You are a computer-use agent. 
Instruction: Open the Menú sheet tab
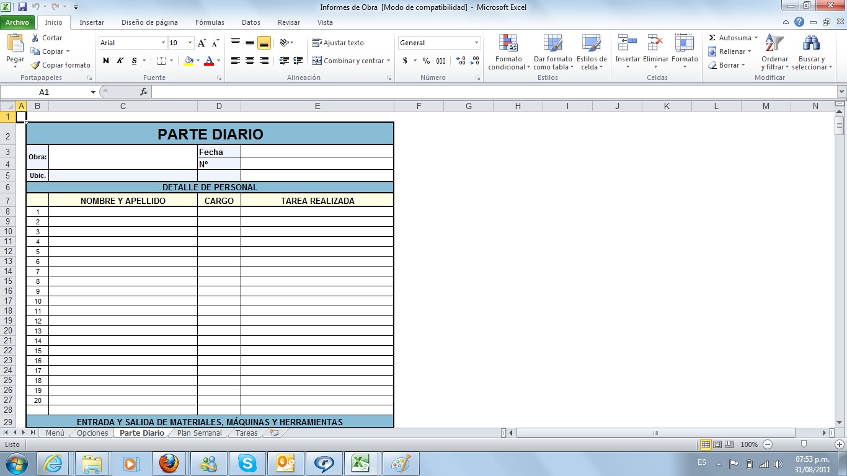point(55,433)
